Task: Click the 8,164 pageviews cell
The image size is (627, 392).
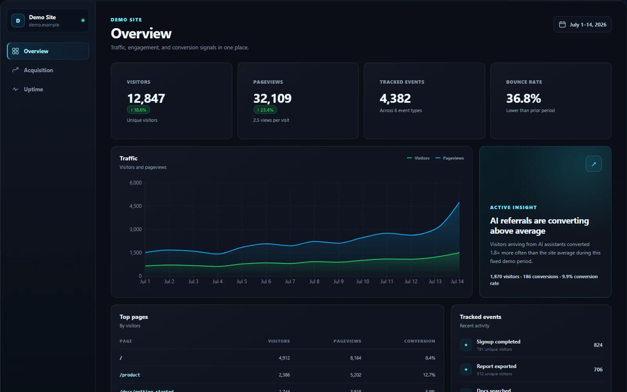Action: (x=355, y=358)
